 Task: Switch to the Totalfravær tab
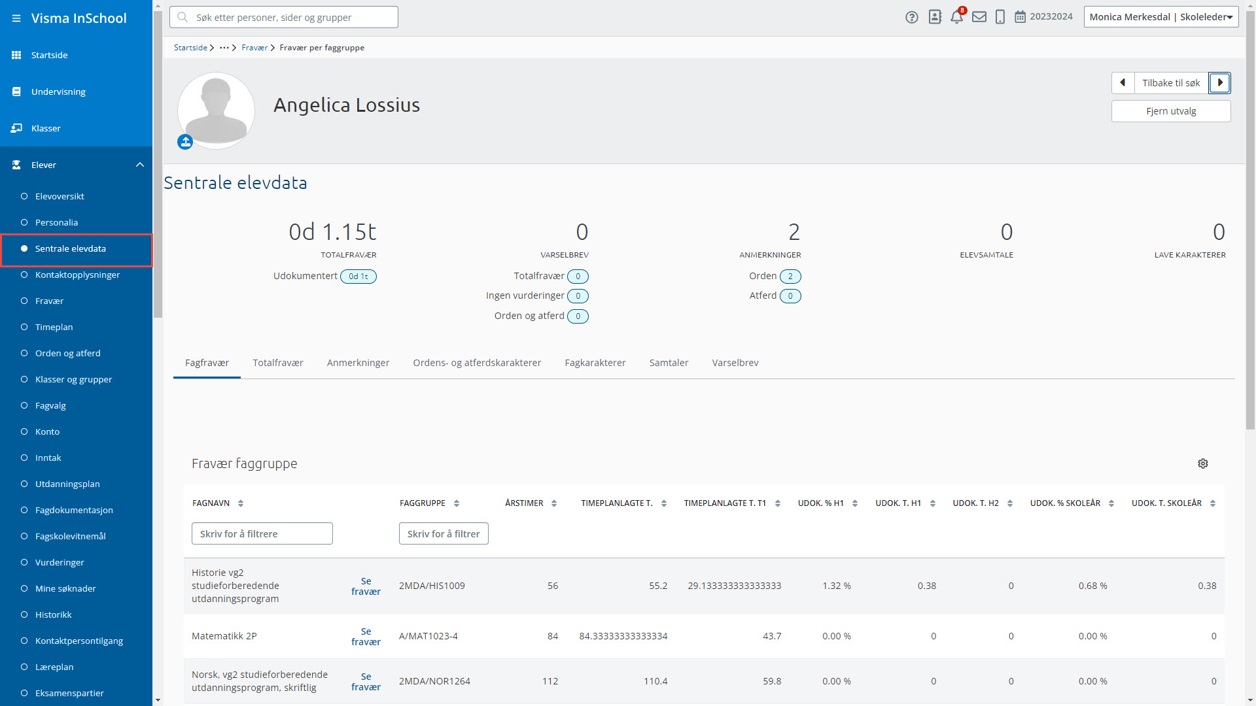click(278, 363)
